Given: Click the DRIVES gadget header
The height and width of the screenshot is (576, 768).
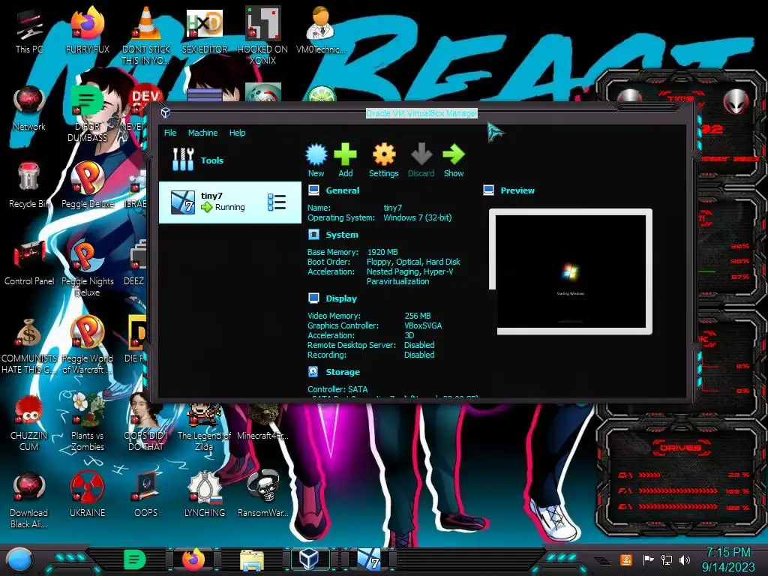Looking at the screenshot, I should (x=680, y=448).
